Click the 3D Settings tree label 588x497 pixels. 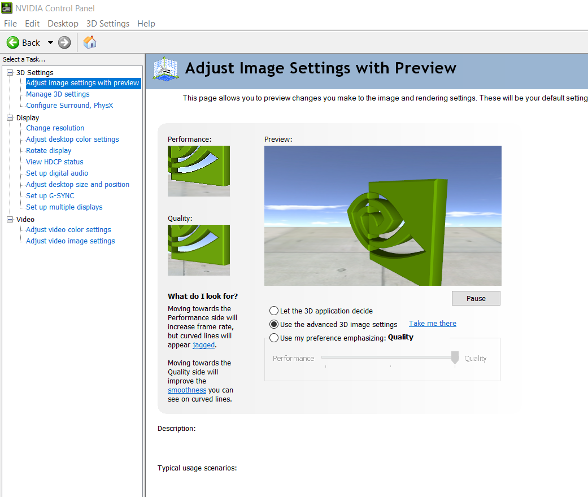tap(35, 73)
